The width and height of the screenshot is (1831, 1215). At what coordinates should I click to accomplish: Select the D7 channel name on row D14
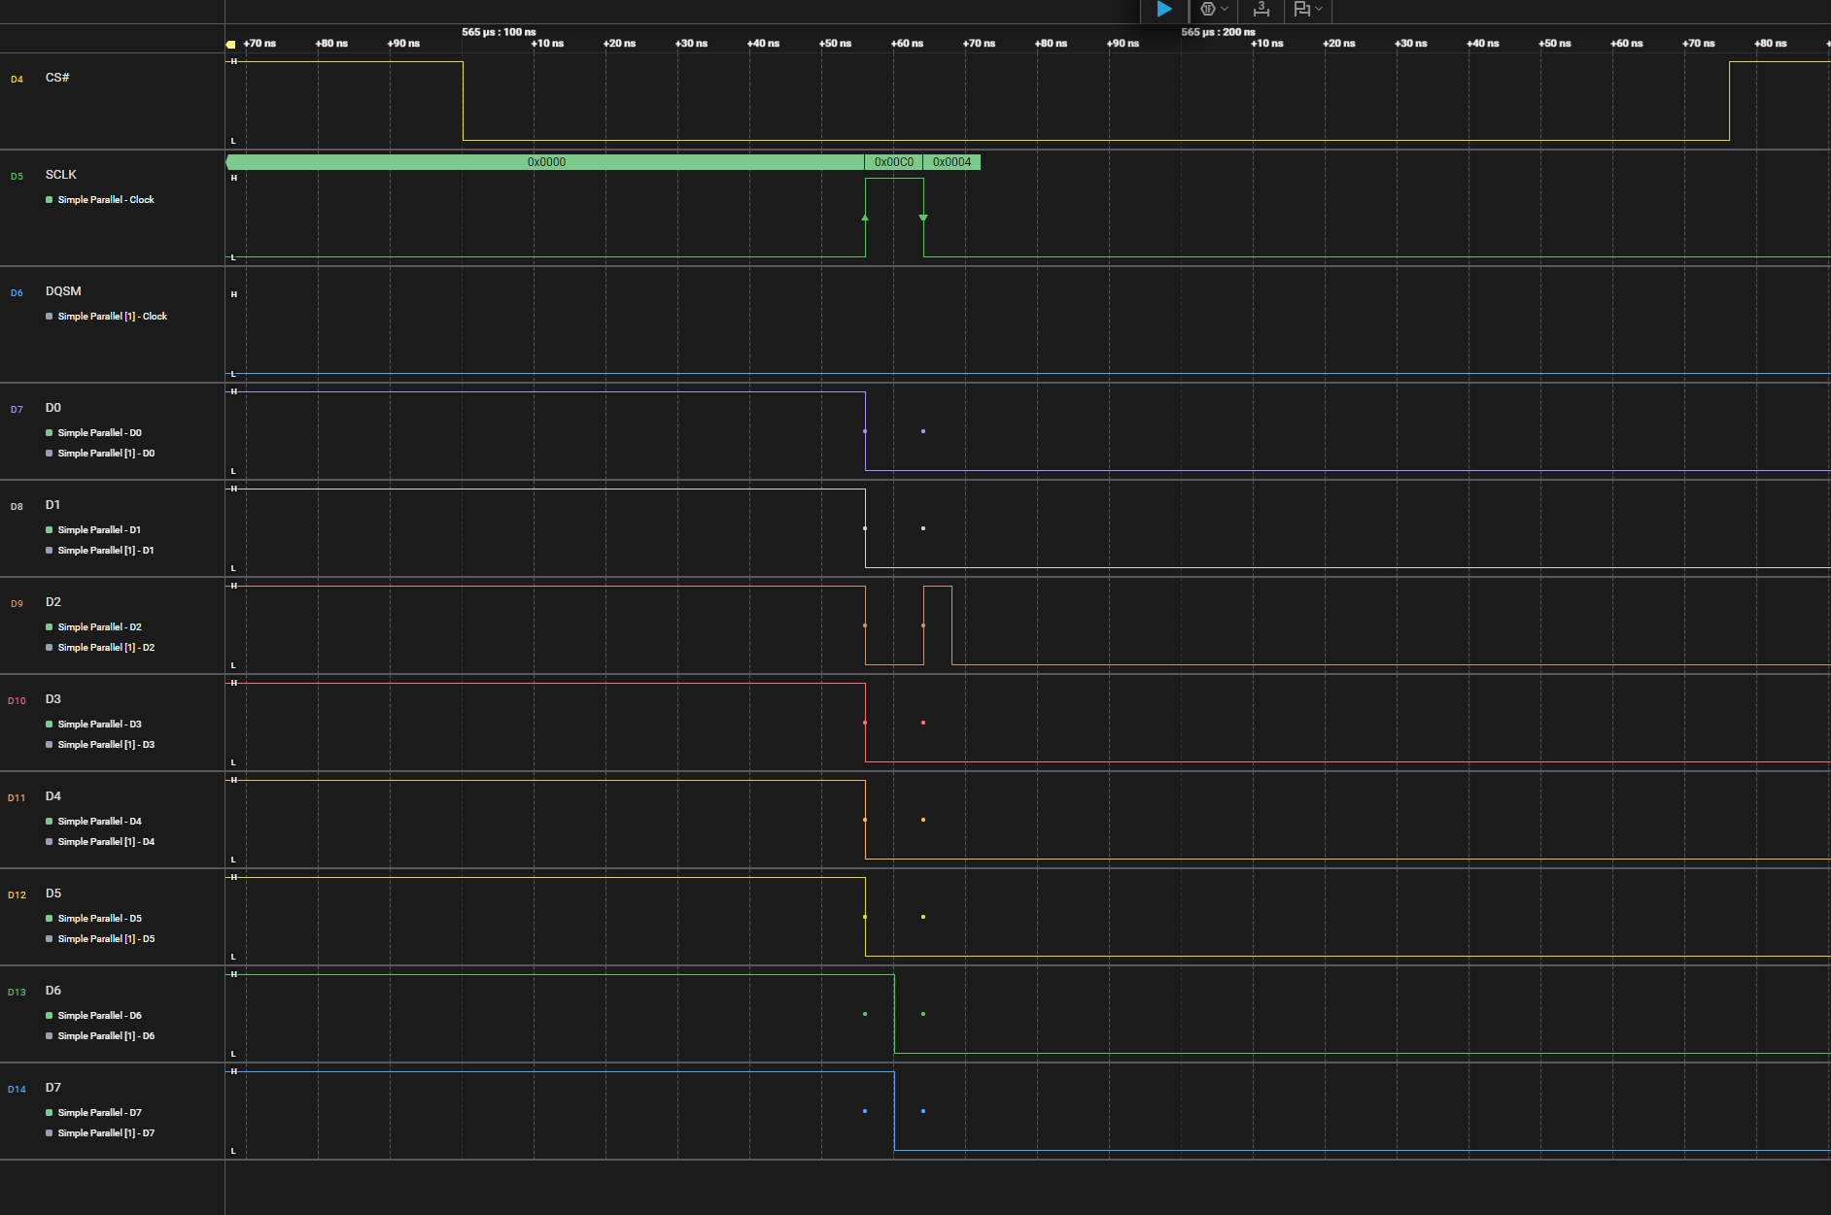[52, 1088]
